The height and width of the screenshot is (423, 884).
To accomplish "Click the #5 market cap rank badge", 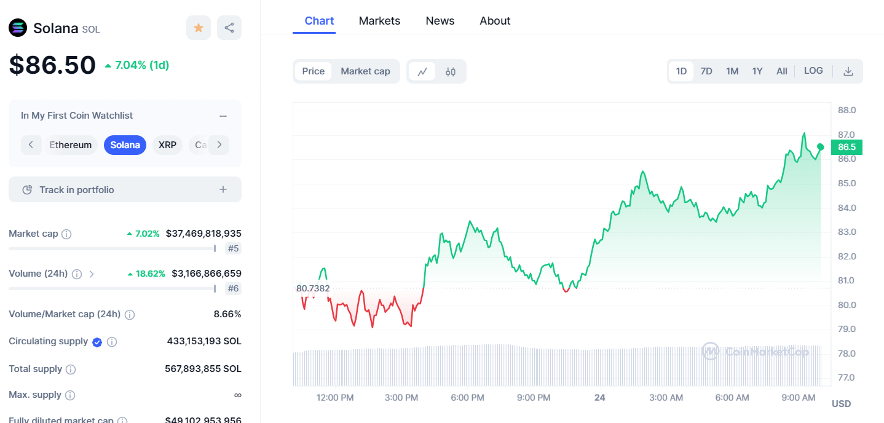I will [x=233, y=248].
